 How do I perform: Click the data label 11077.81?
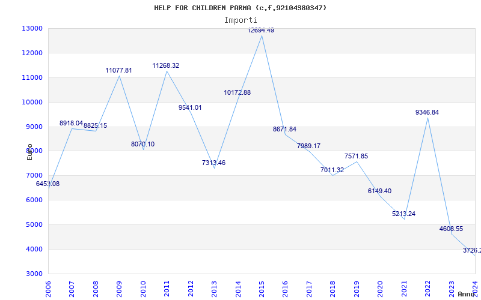click(x=118, y=70)
